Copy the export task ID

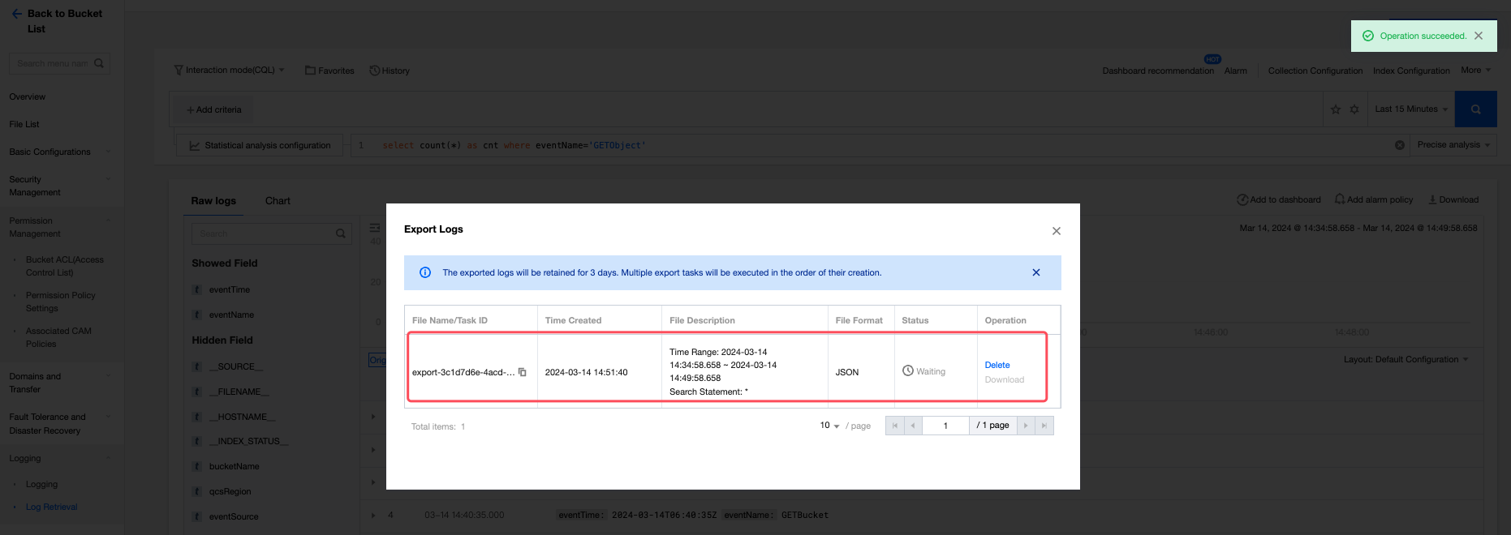pos(523,372)
